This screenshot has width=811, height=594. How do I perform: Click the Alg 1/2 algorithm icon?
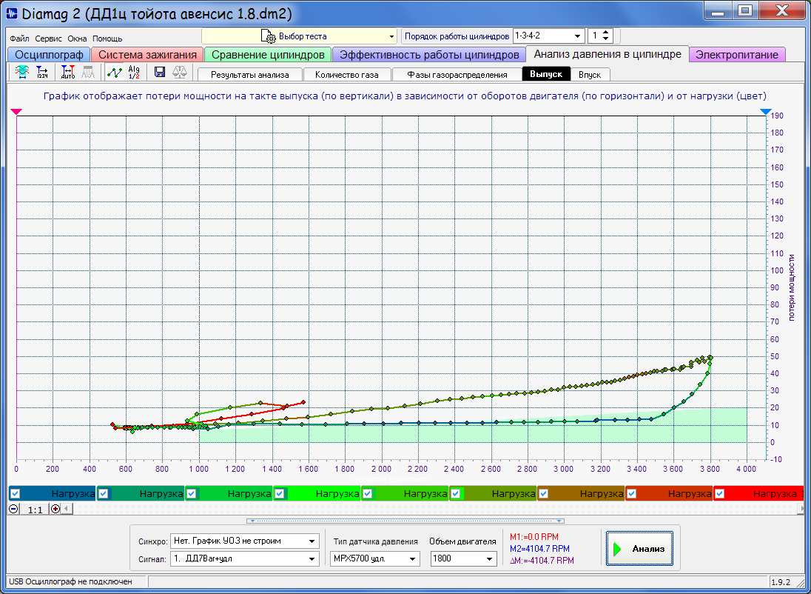point(134,72)
